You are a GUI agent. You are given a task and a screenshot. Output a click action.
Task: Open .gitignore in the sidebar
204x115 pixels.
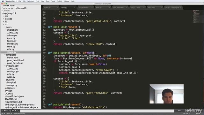pyautogui.click(x=10, y=88)
